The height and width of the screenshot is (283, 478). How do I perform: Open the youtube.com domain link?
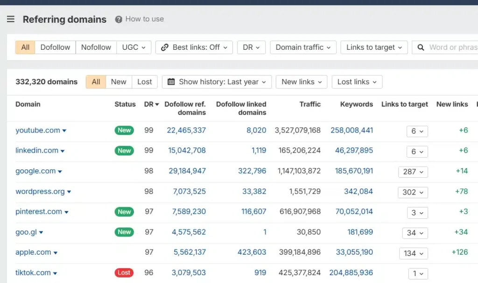click(38, 130)
